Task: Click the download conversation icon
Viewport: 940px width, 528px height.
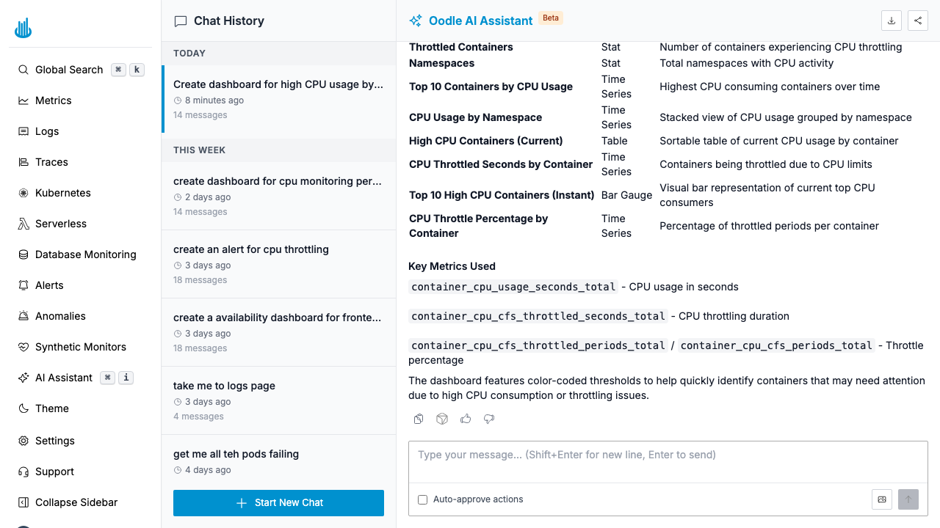Action: [x=892, y=21]
